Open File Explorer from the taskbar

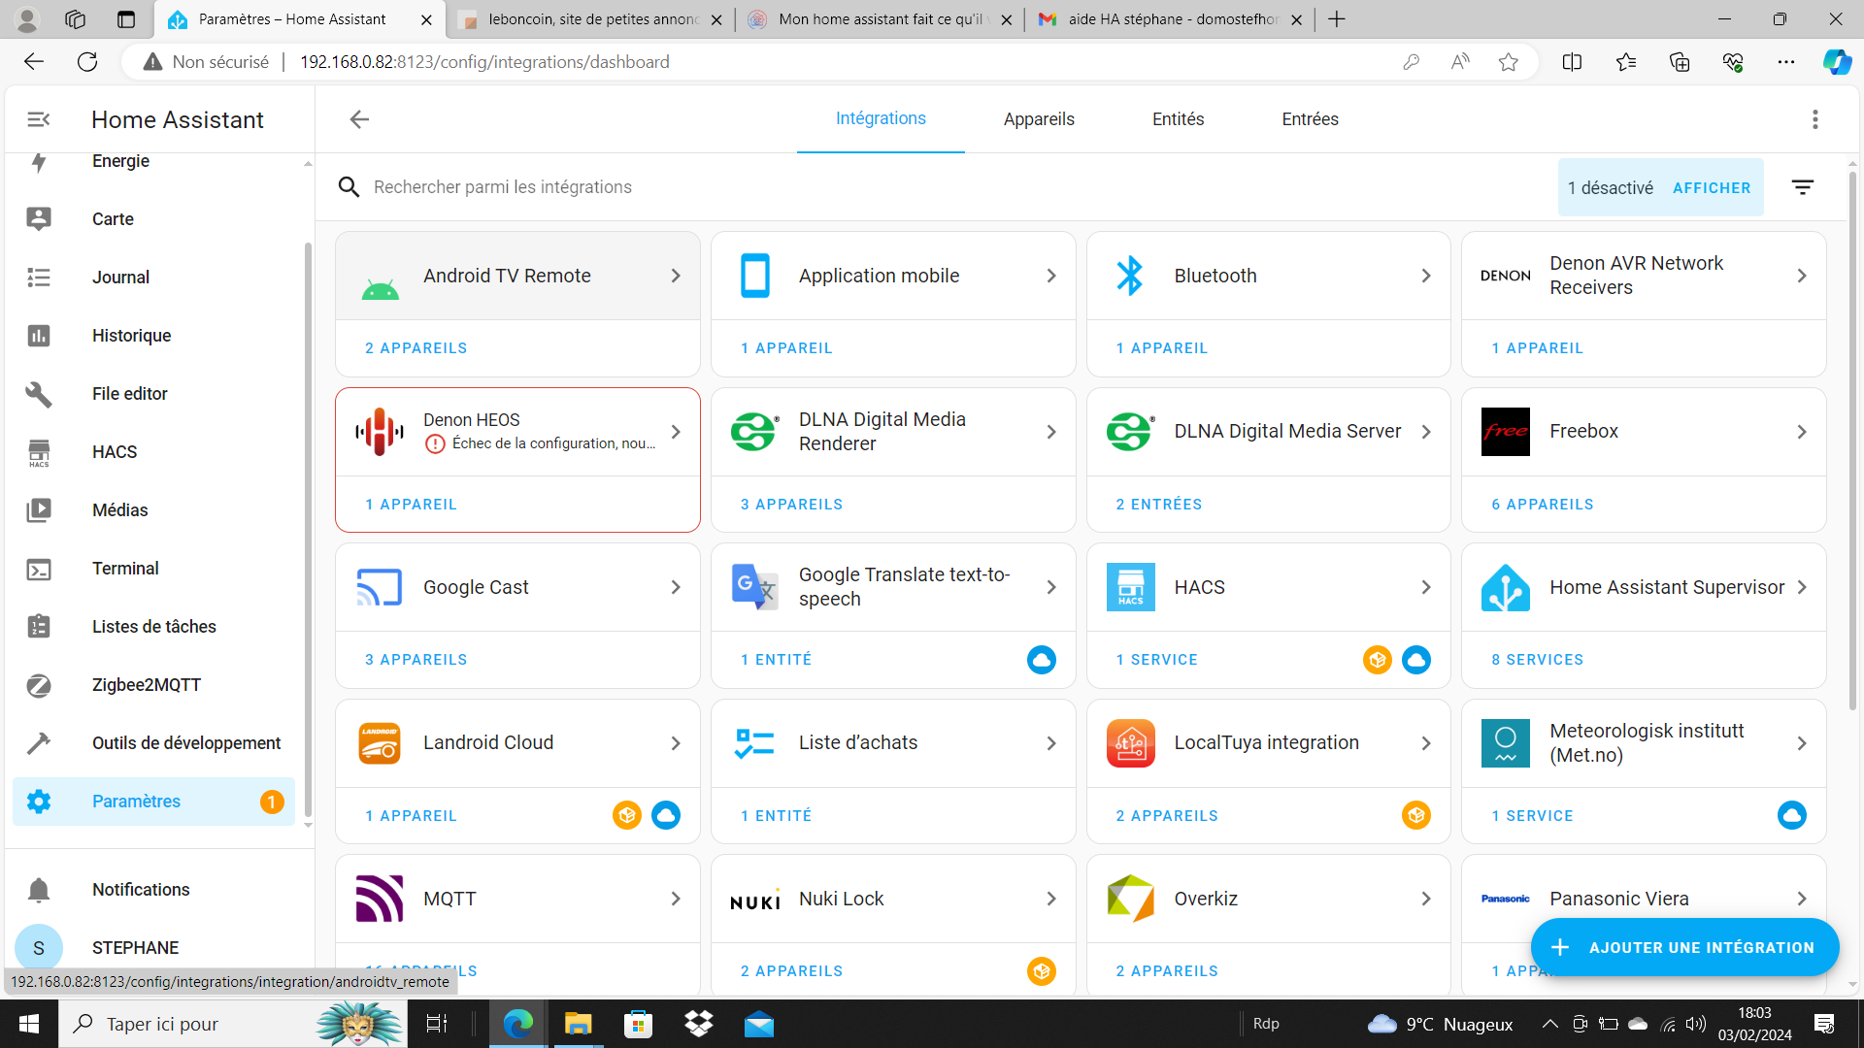click(578, 1024)
